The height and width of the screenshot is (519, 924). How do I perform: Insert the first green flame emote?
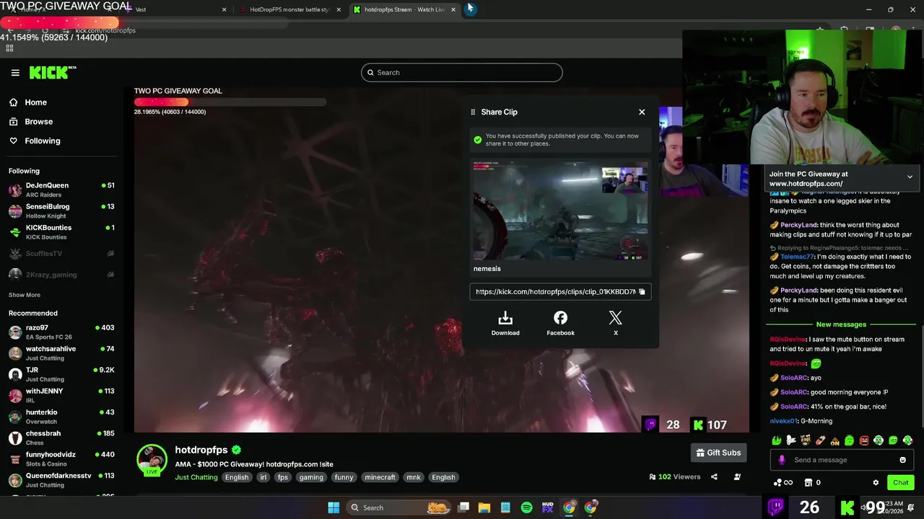coord(777,440)
